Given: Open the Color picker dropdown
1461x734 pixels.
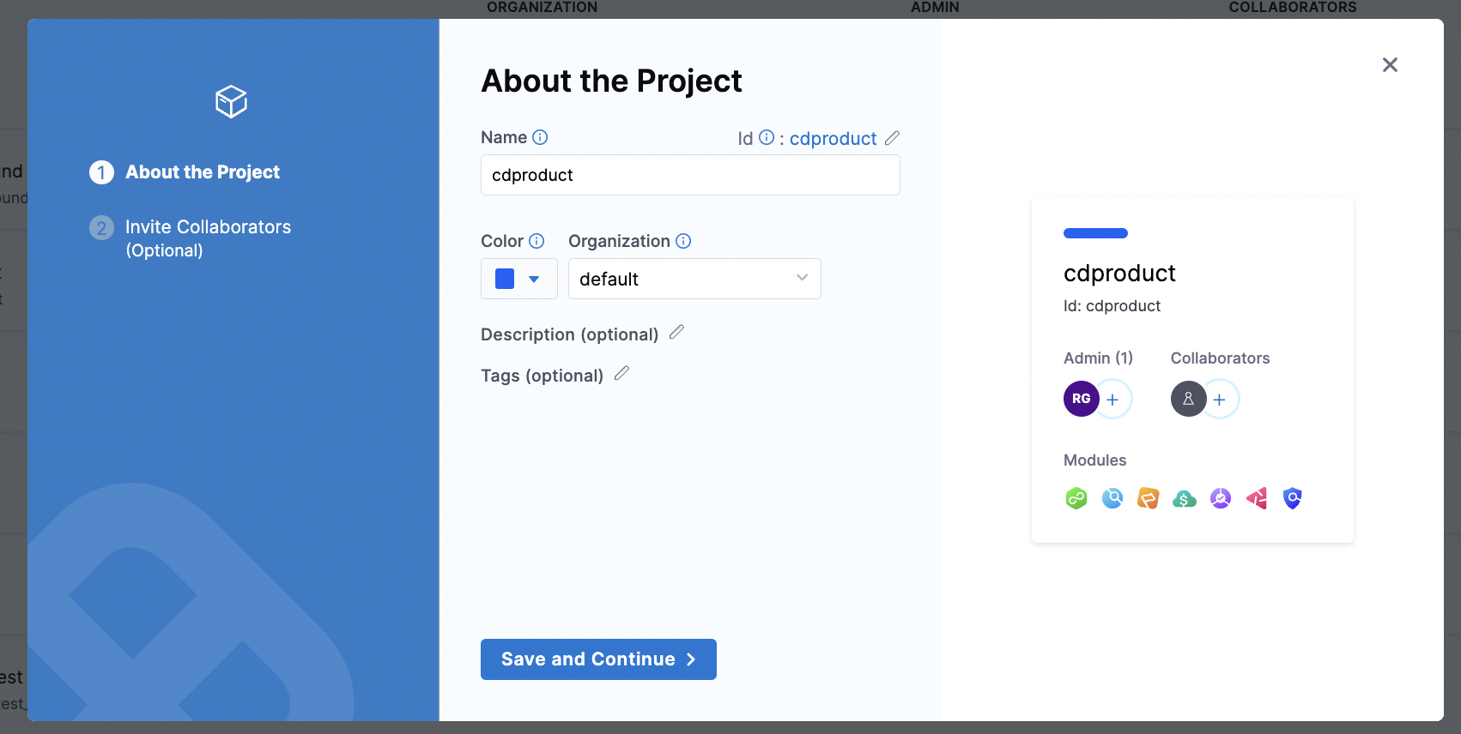Looking at the screenshot, I should click(518, 279).
